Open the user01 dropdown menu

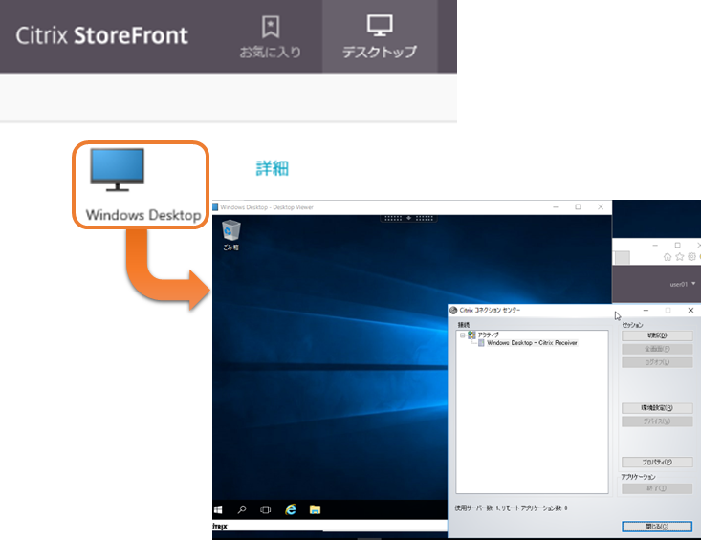click(682, 284)
